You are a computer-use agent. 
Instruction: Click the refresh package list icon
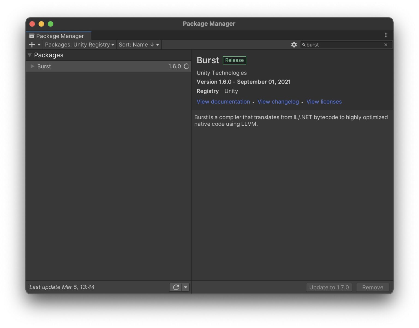(x=176, y=287)
